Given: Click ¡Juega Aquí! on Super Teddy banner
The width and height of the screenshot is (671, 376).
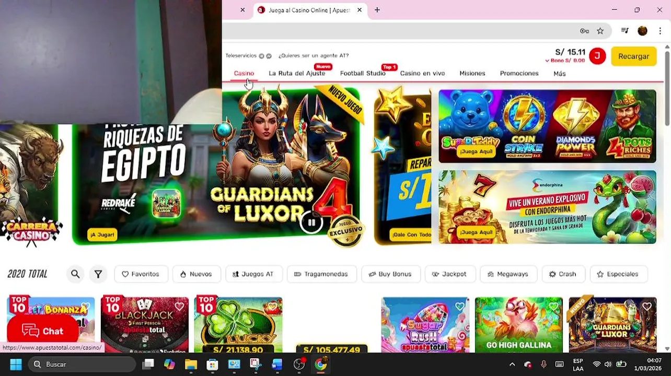Looking at the screenshot, I should coord(476,151).
